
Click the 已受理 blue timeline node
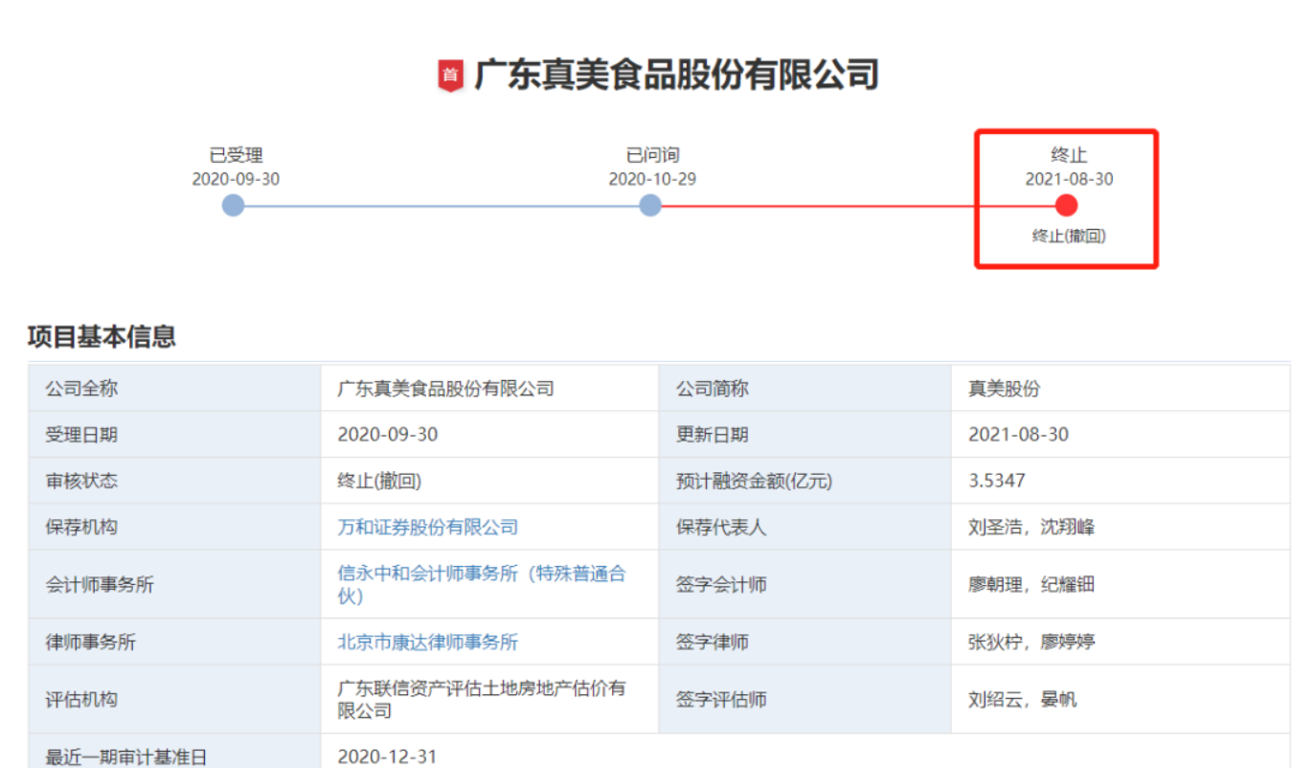tap(233, 206)
